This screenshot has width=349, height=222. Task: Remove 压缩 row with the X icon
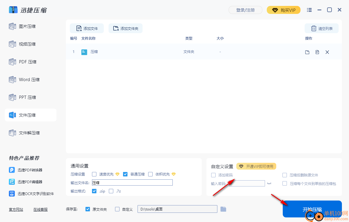327,52
